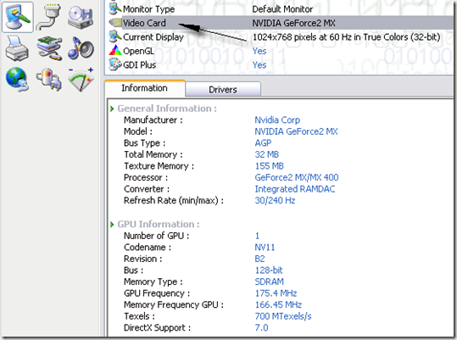Click the DirectX Support 7.0 value
Screen dimensions: 457x340
(x=261, y=328)
